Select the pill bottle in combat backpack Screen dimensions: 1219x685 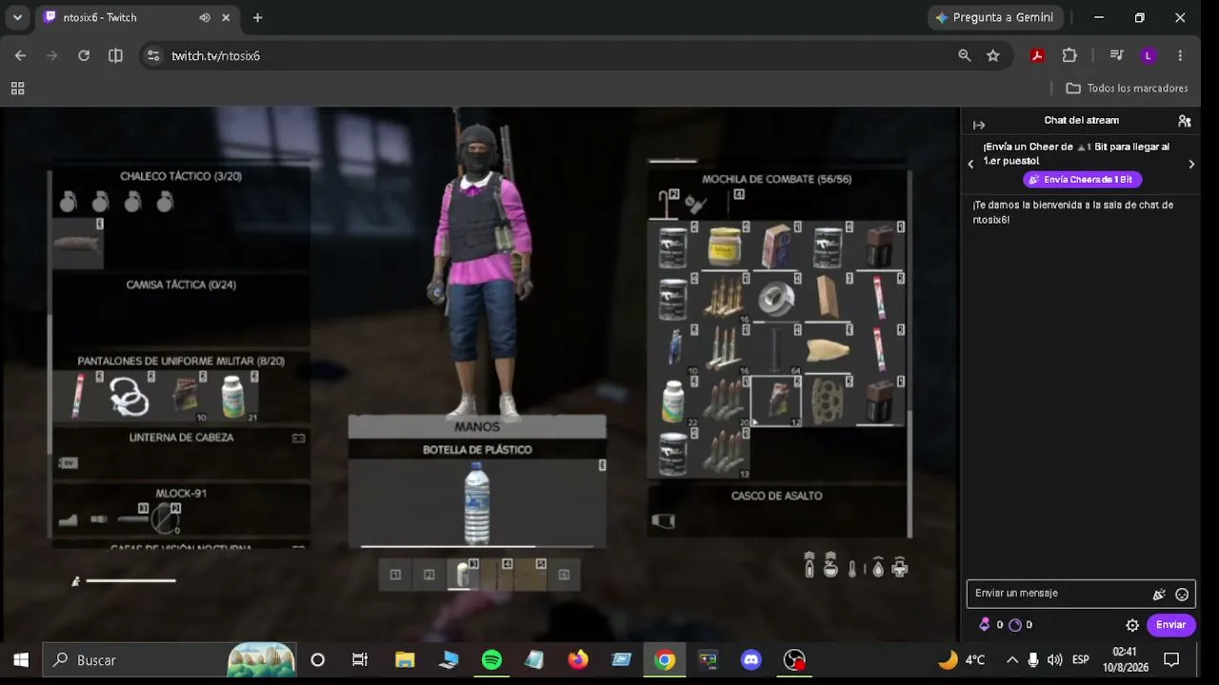pos(673,401)
